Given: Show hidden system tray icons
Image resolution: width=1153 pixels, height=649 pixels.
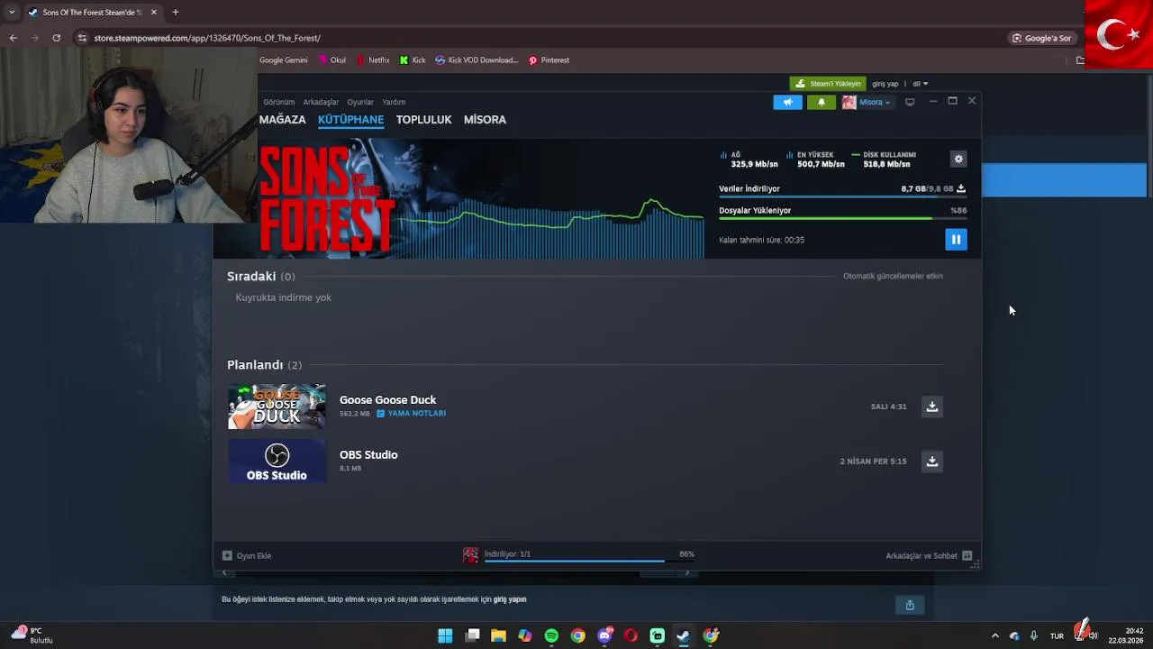Looking at the screenshot, I should click(994, 636).
